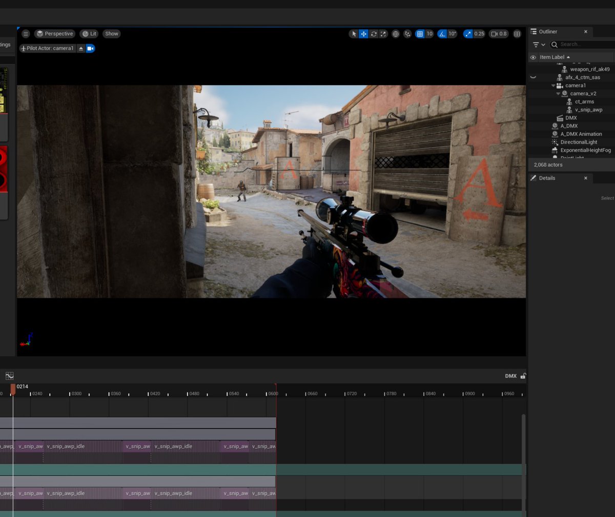Viewport: 615px width, 517px height.
Task: Select DirectionalLight in the Outliner
Action: tap(579, 142)
